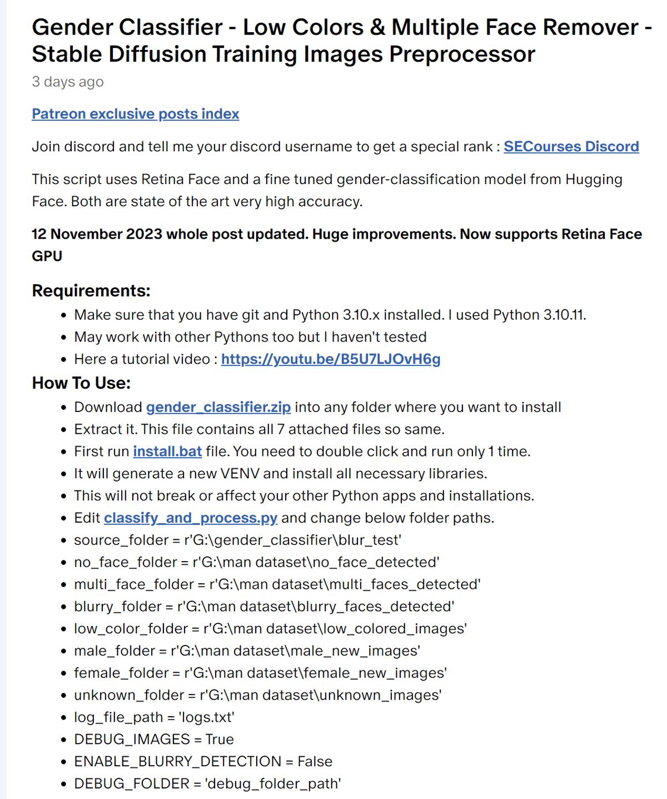Viewport: 667px width, 799px height.
Task: Click the How To Use heading
Action: 81,383
